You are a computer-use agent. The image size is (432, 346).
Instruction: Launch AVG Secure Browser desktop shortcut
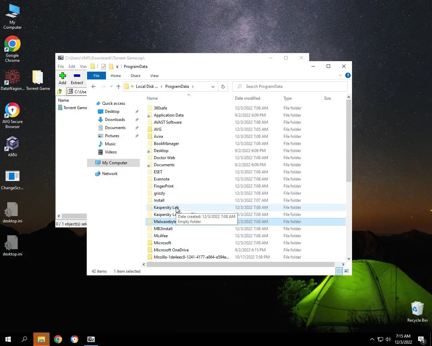tap(12, 115)
